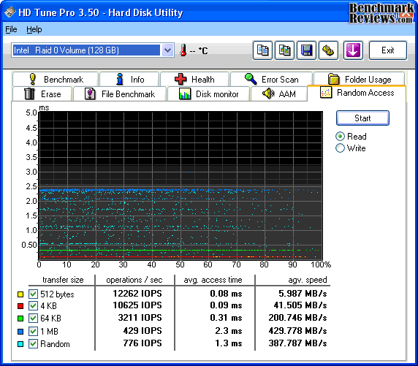Click the Random Access scatter icon

point(326,93)
